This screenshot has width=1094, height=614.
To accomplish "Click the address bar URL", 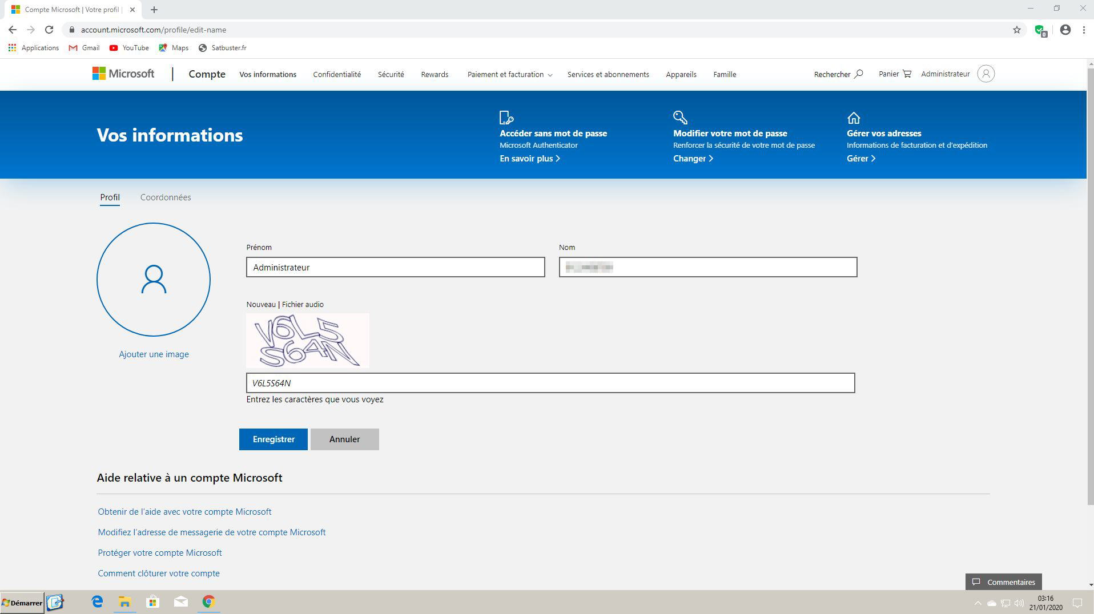I will (x=154, y=30).
